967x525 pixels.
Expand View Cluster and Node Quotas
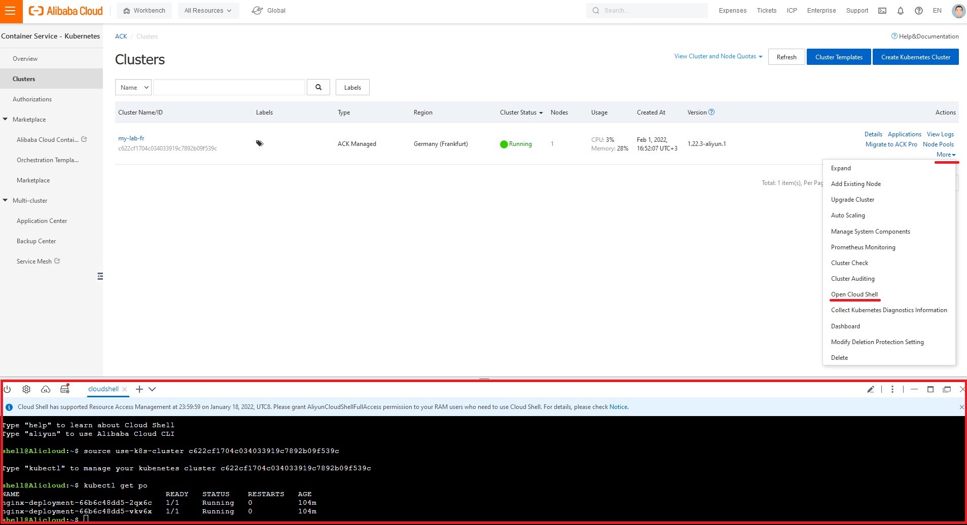click(718, 56)
